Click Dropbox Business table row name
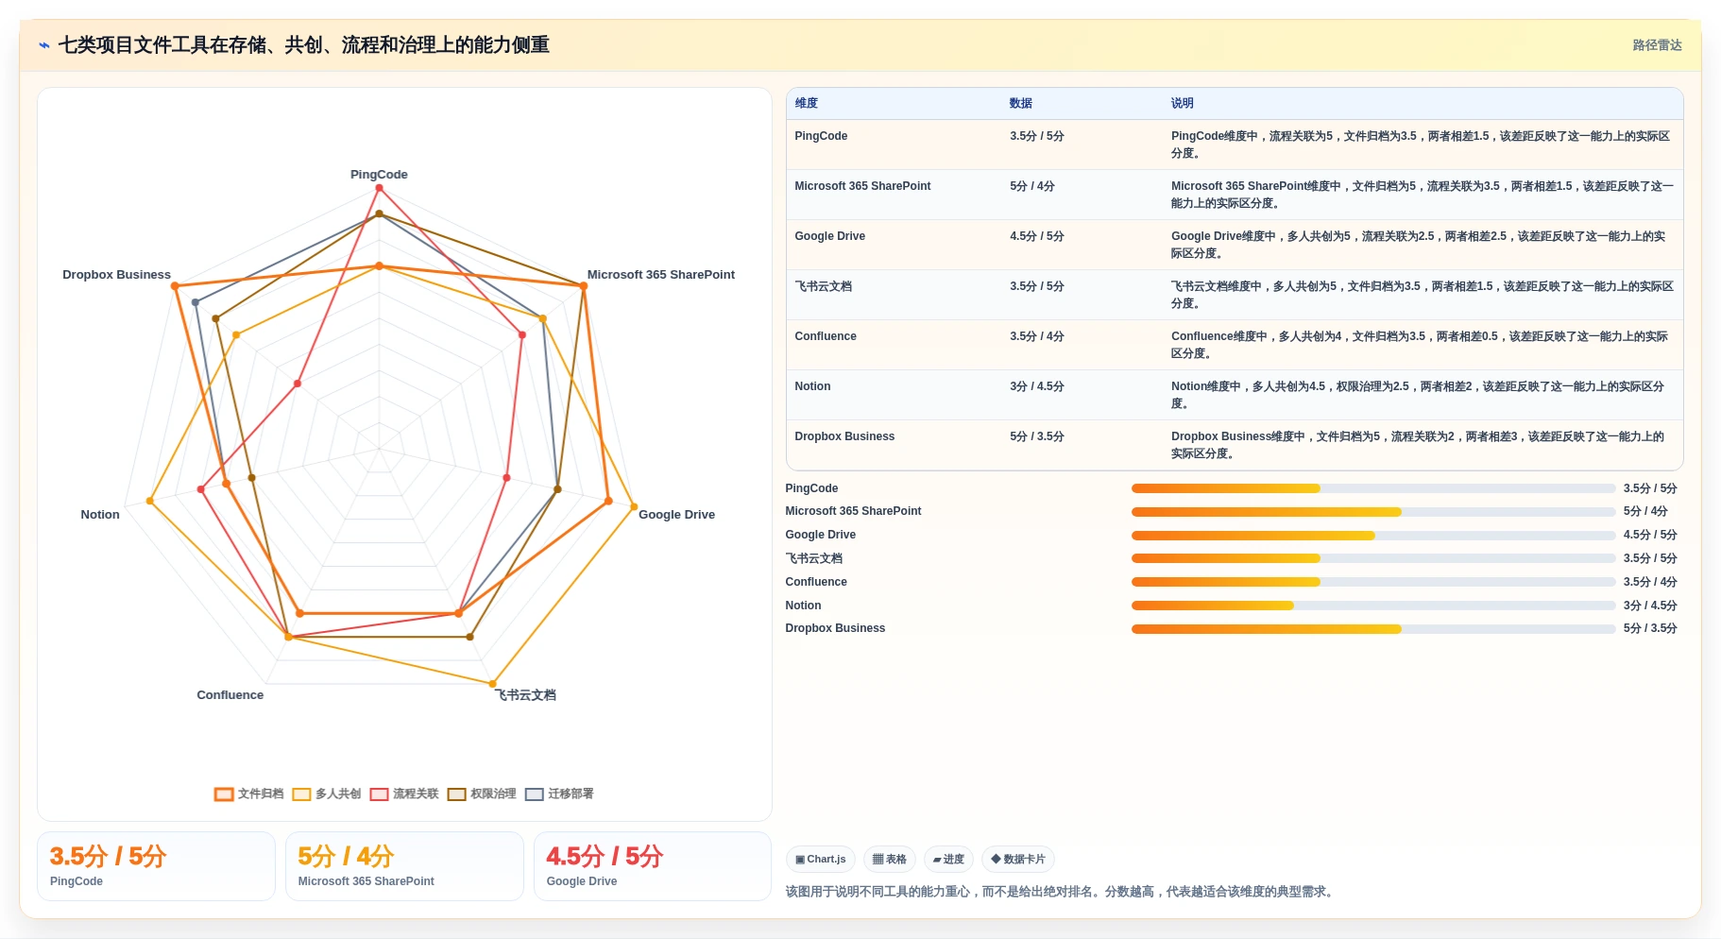The width and height of the screenshot is (1721, 939). pos(844,436)
